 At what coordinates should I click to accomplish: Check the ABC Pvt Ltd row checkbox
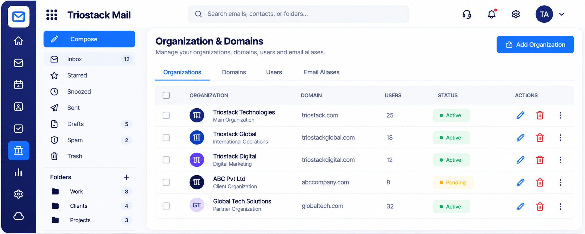point(166,182)
